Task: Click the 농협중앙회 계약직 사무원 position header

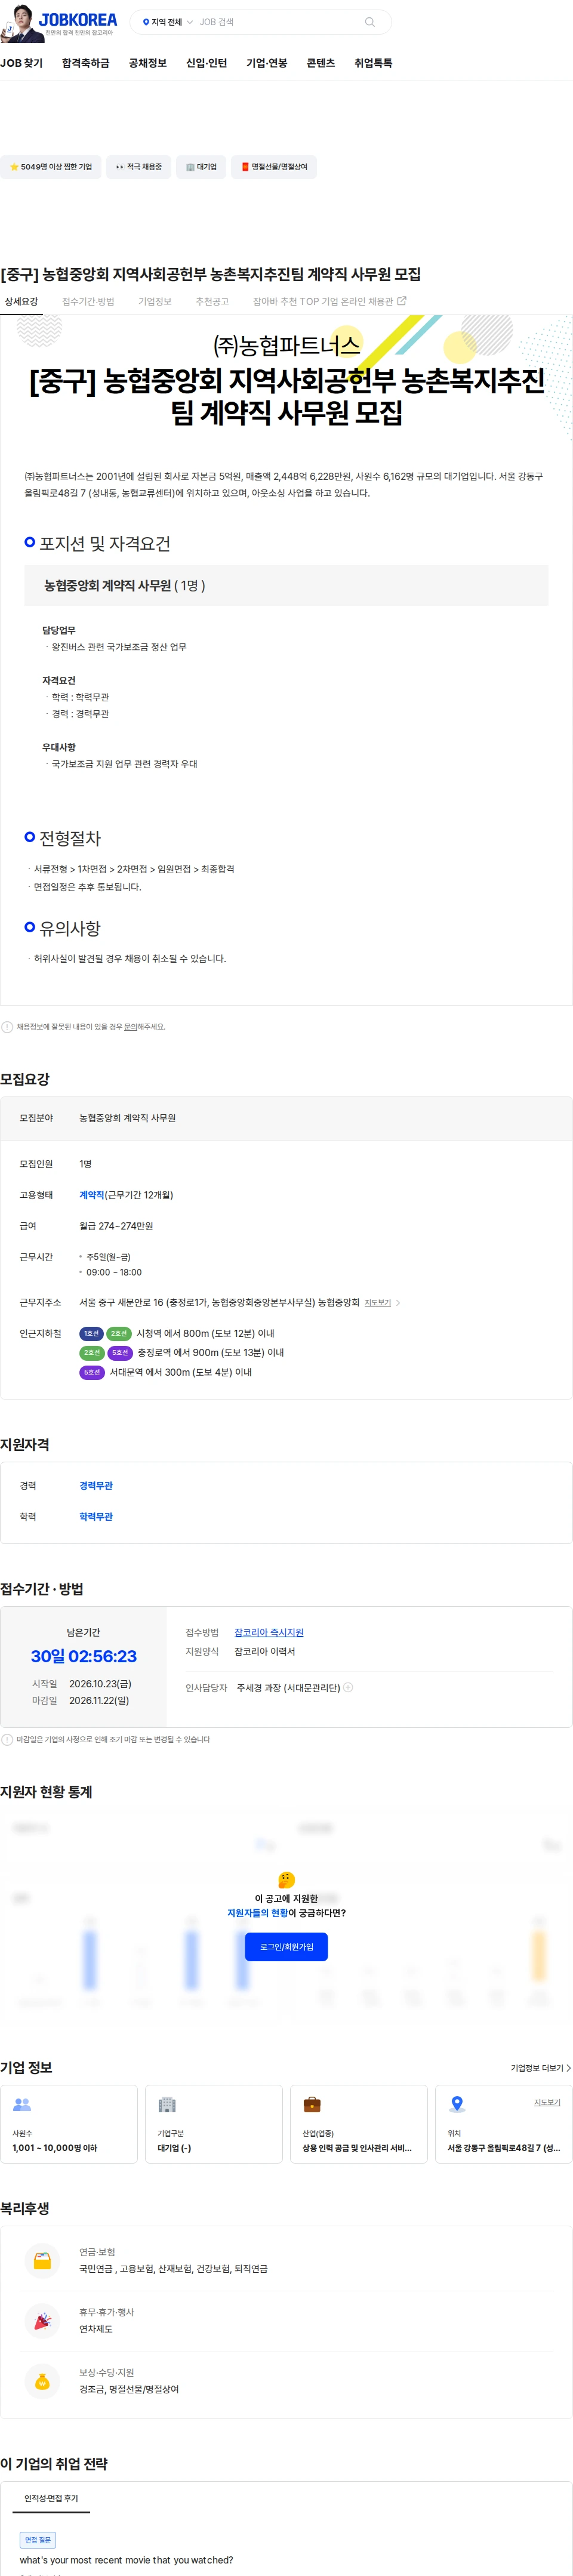Action: pos(286,585)
